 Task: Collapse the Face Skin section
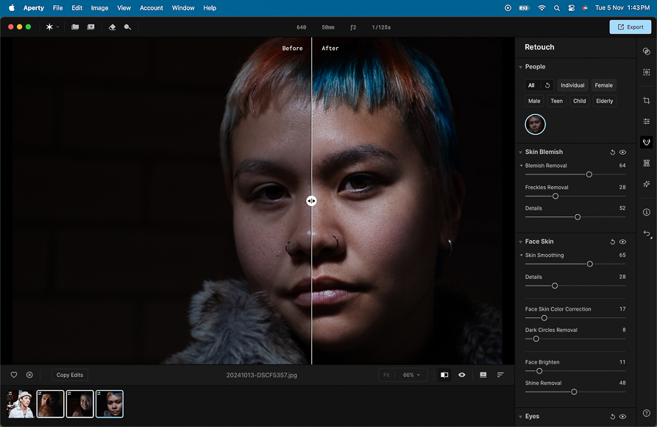(x=520, y=241)
